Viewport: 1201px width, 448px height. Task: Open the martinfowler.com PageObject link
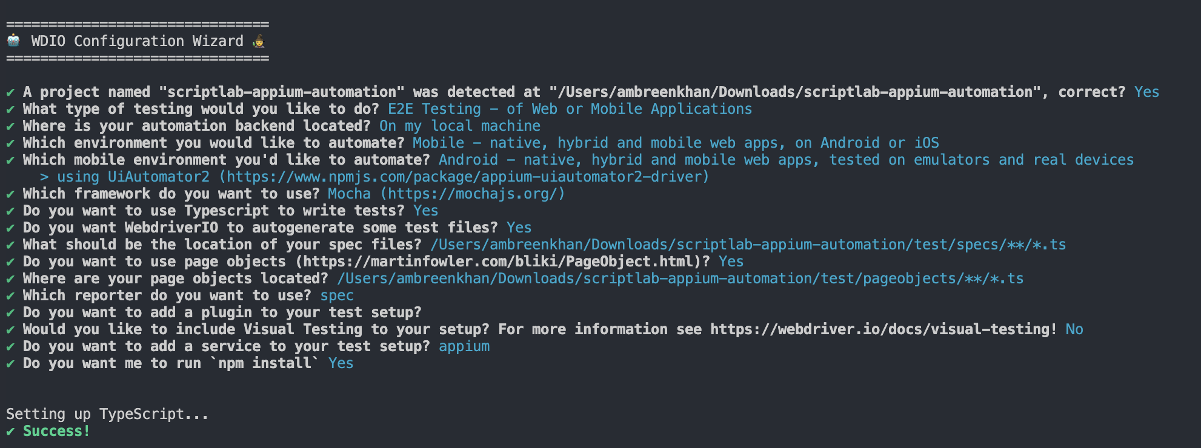click(x=497, y=262)
